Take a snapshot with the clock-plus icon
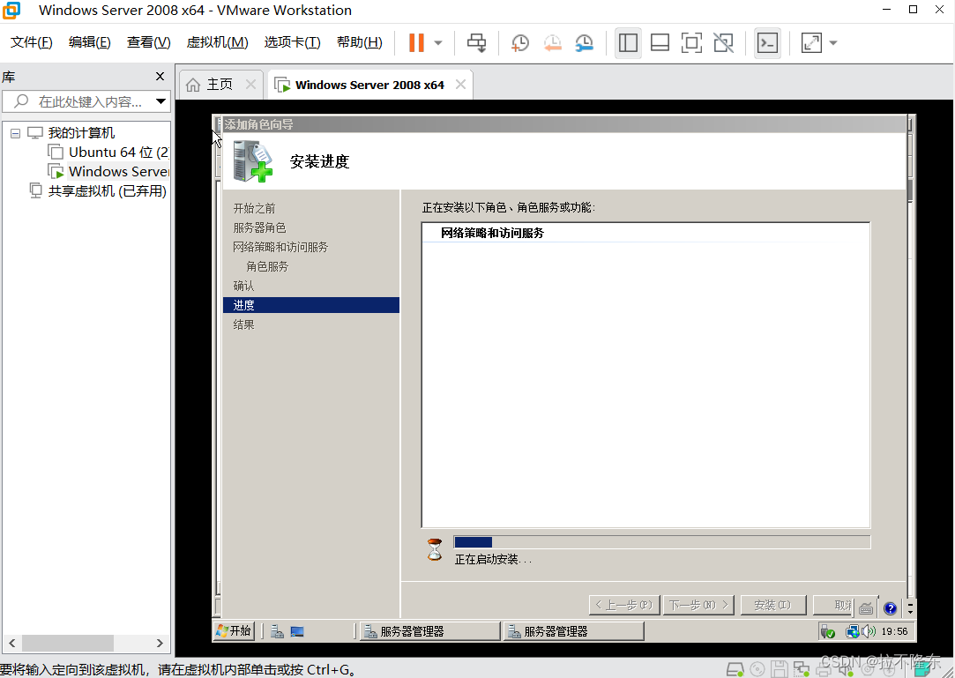Image resolution: width=955 pixels, height=678 pixels. (520, 42)
